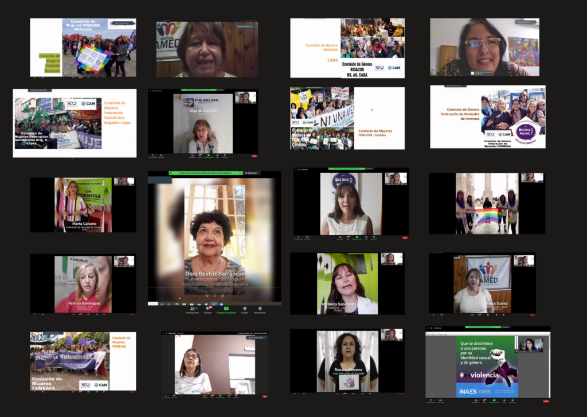The width and height of the screenshot is (587, 417).
Task: Expand Ver Opciones dropdown above Dora Barrancos
Action: (252, 173)
